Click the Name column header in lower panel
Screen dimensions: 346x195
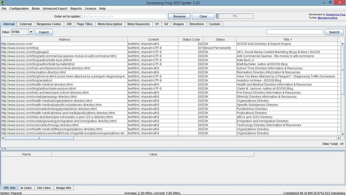[x=26, y=154]
